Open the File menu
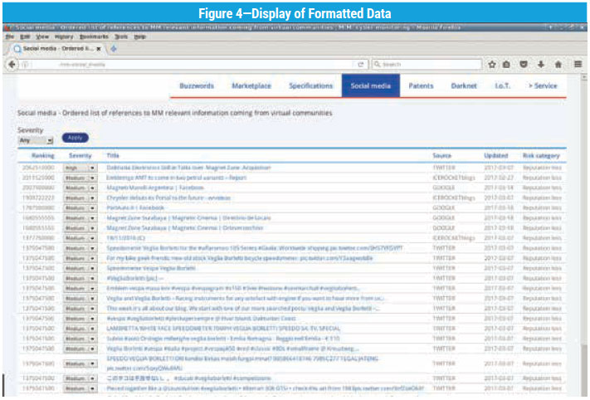This screenshot has width=590, height=400. 10,37
